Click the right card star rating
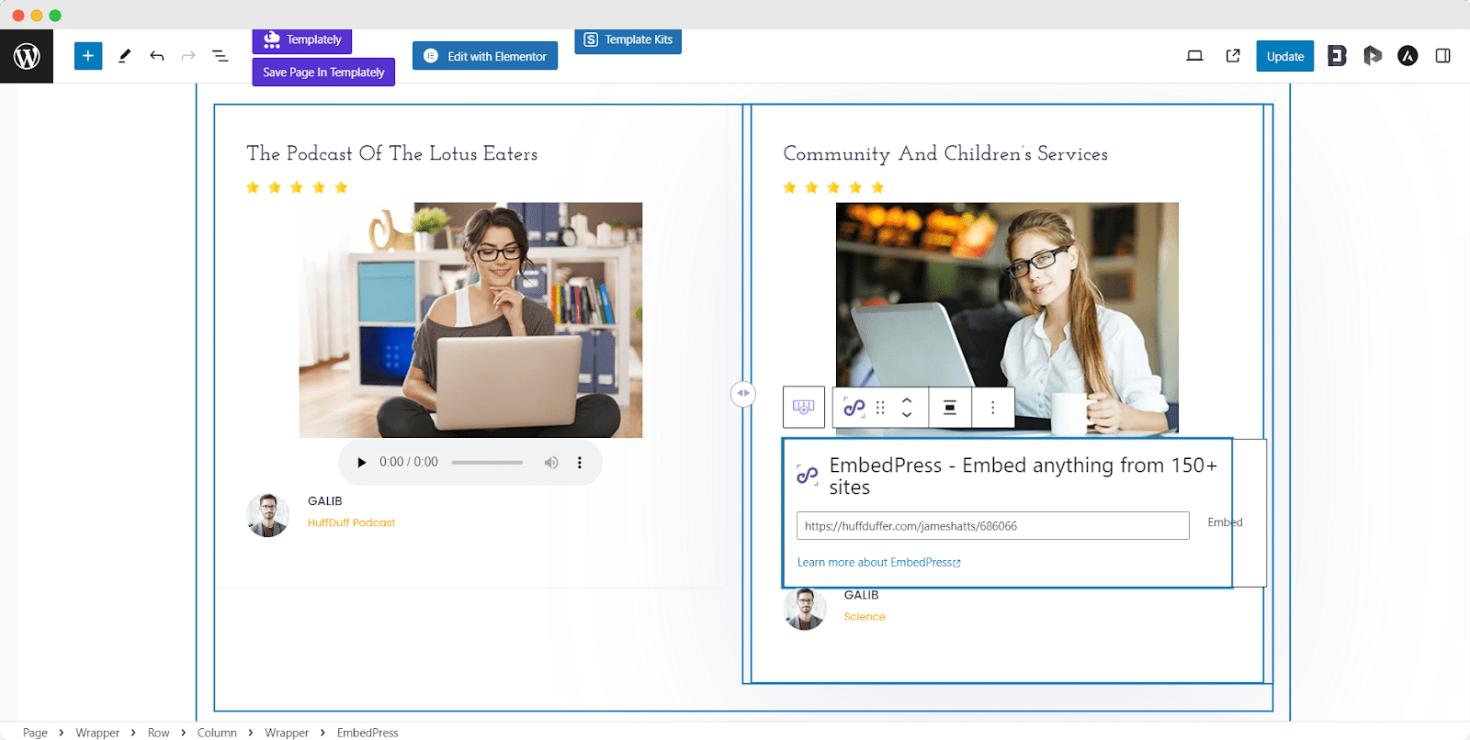The width and height of the screenshot is (1470, 740). pyautogui.click(x=833, y=187)
